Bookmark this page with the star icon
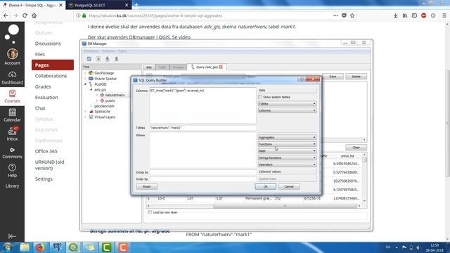Screen dimensions: 450x253 352,15
